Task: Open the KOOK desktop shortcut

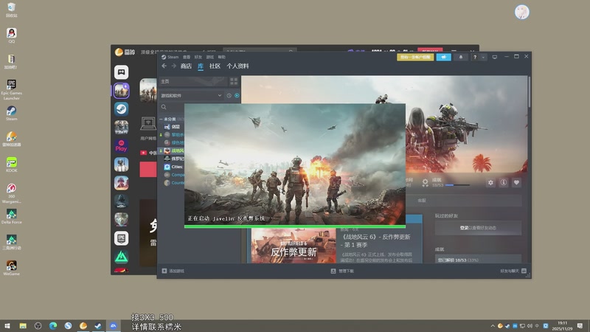Action: pyautogui.click(x=12, y=165)
